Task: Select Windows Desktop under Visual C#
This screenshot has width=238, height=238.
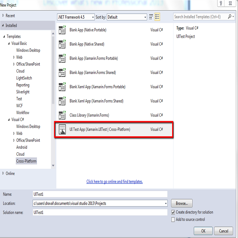Action: [28, 126]
